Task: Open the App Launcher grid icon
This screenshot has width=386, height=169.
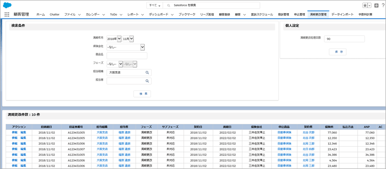Action: coord(7,14)
